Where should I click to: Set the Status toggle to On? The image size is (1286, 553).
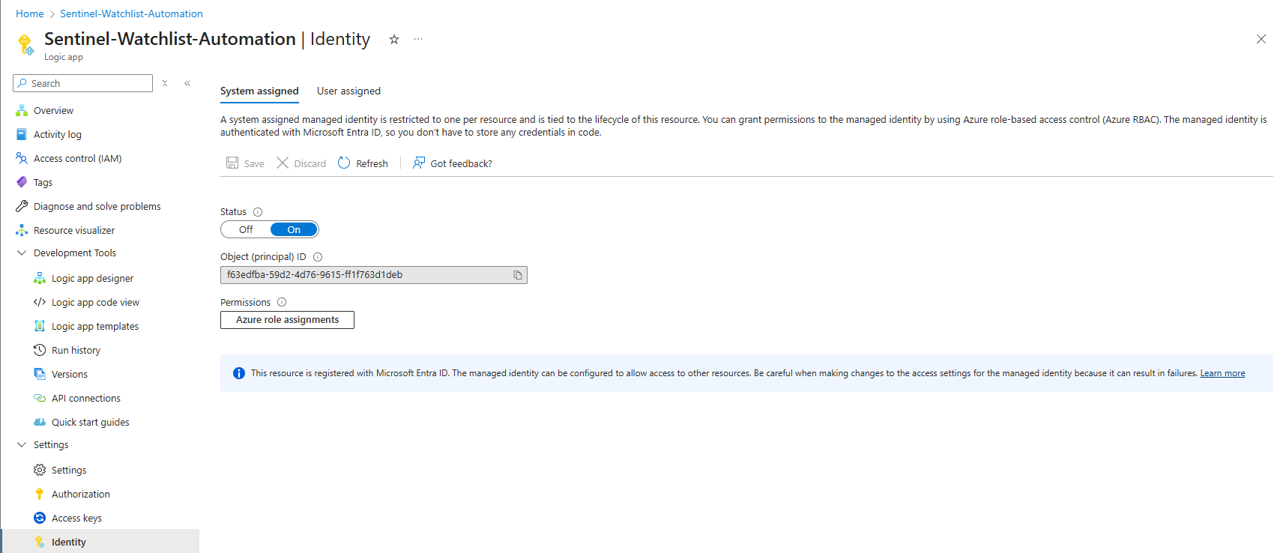pos(294,229)
